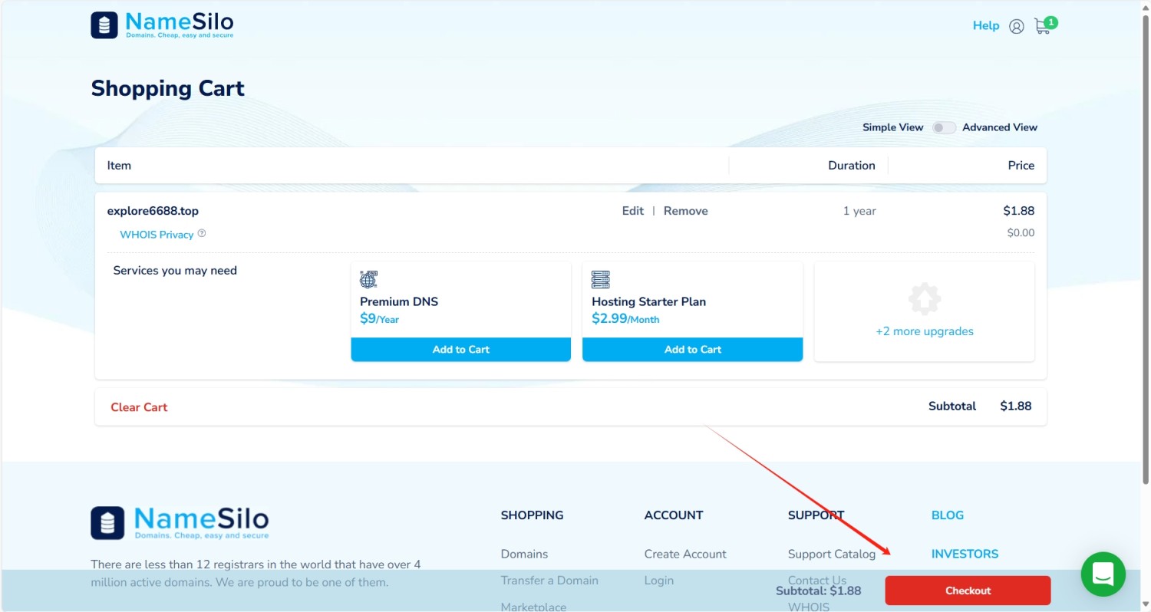Click the Premium DNS globe icon
The image size is (1151, 612).
click(x=368, y=279)
